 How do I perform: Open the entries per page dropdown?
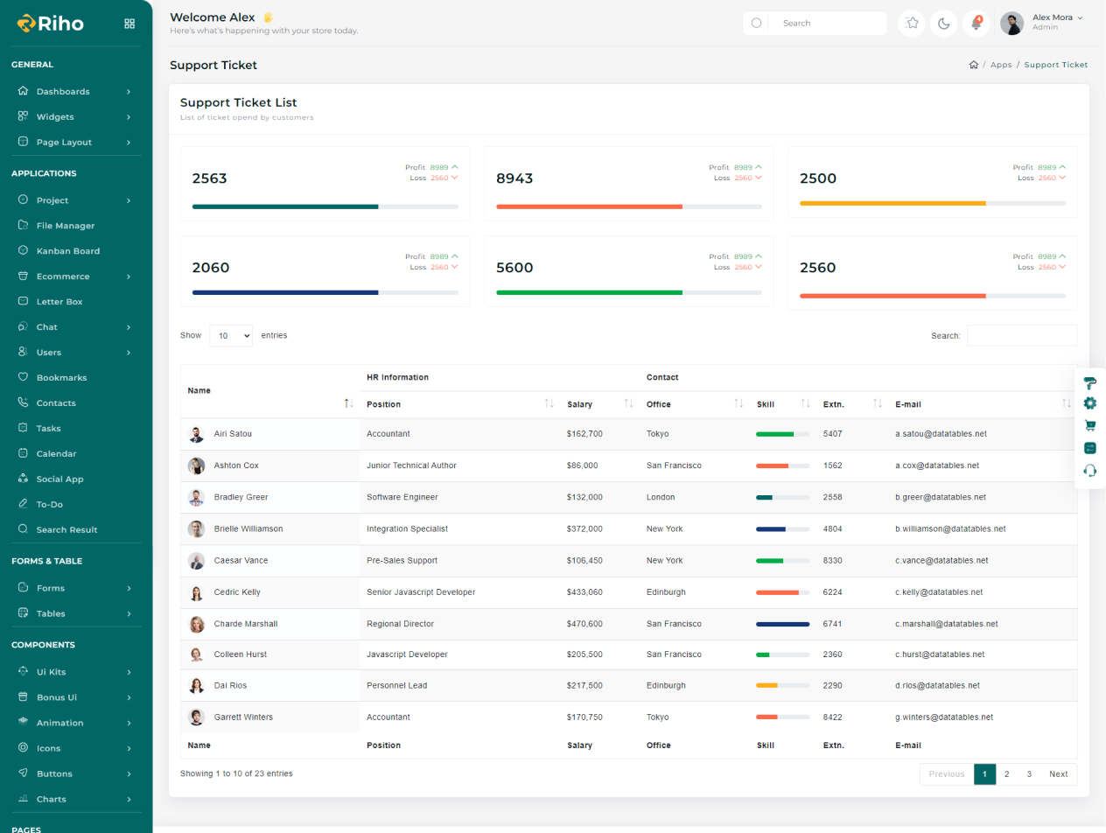pyautogui.click(x=231, y=336)
